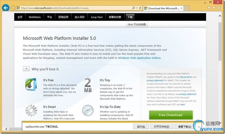
Task: Click 'Microsoft Web Platform Installer 5.0' title
Action: click(59, 38)
